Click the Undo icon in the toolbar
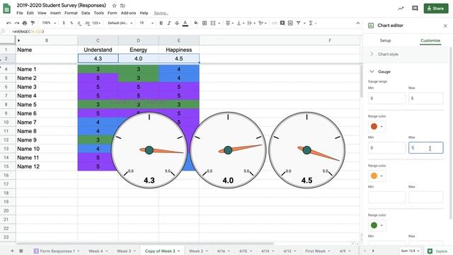Image resolution: width=453 pixels, height=255 pixels. click(8, 23)
